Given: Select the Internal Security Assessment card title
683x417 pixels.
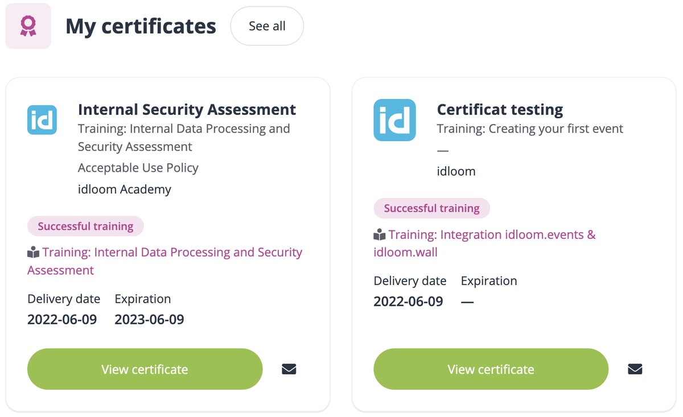Looking at the screenshot, I should [x=187, y=109].
